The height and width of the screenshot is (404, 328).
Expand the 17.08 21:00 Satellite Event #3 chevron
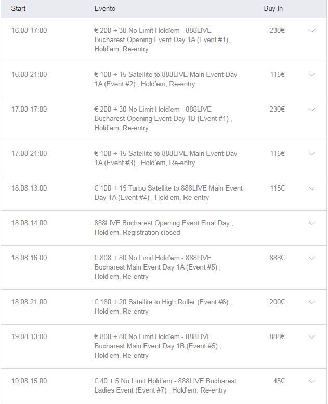(312, 154)
